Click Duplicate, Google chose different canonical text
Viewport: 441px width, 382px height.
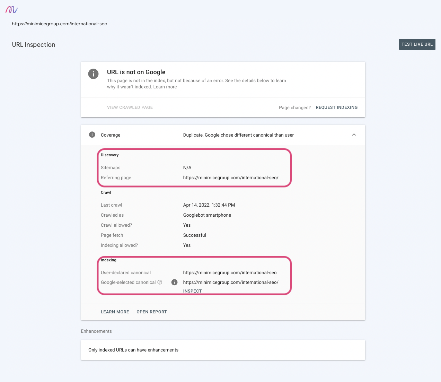coord(238,135)
